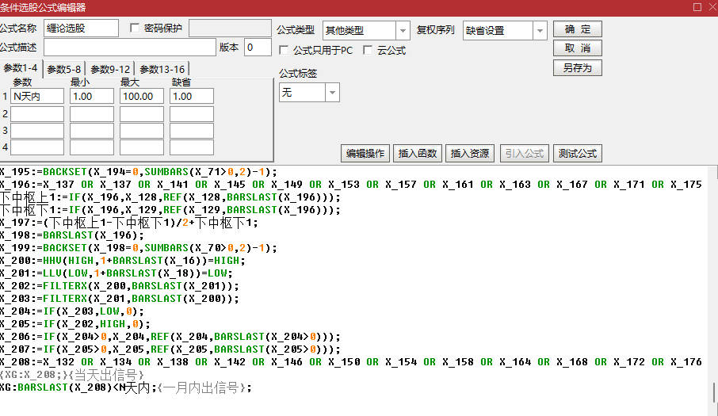Edit parameter 1 name field N天内

37,96
